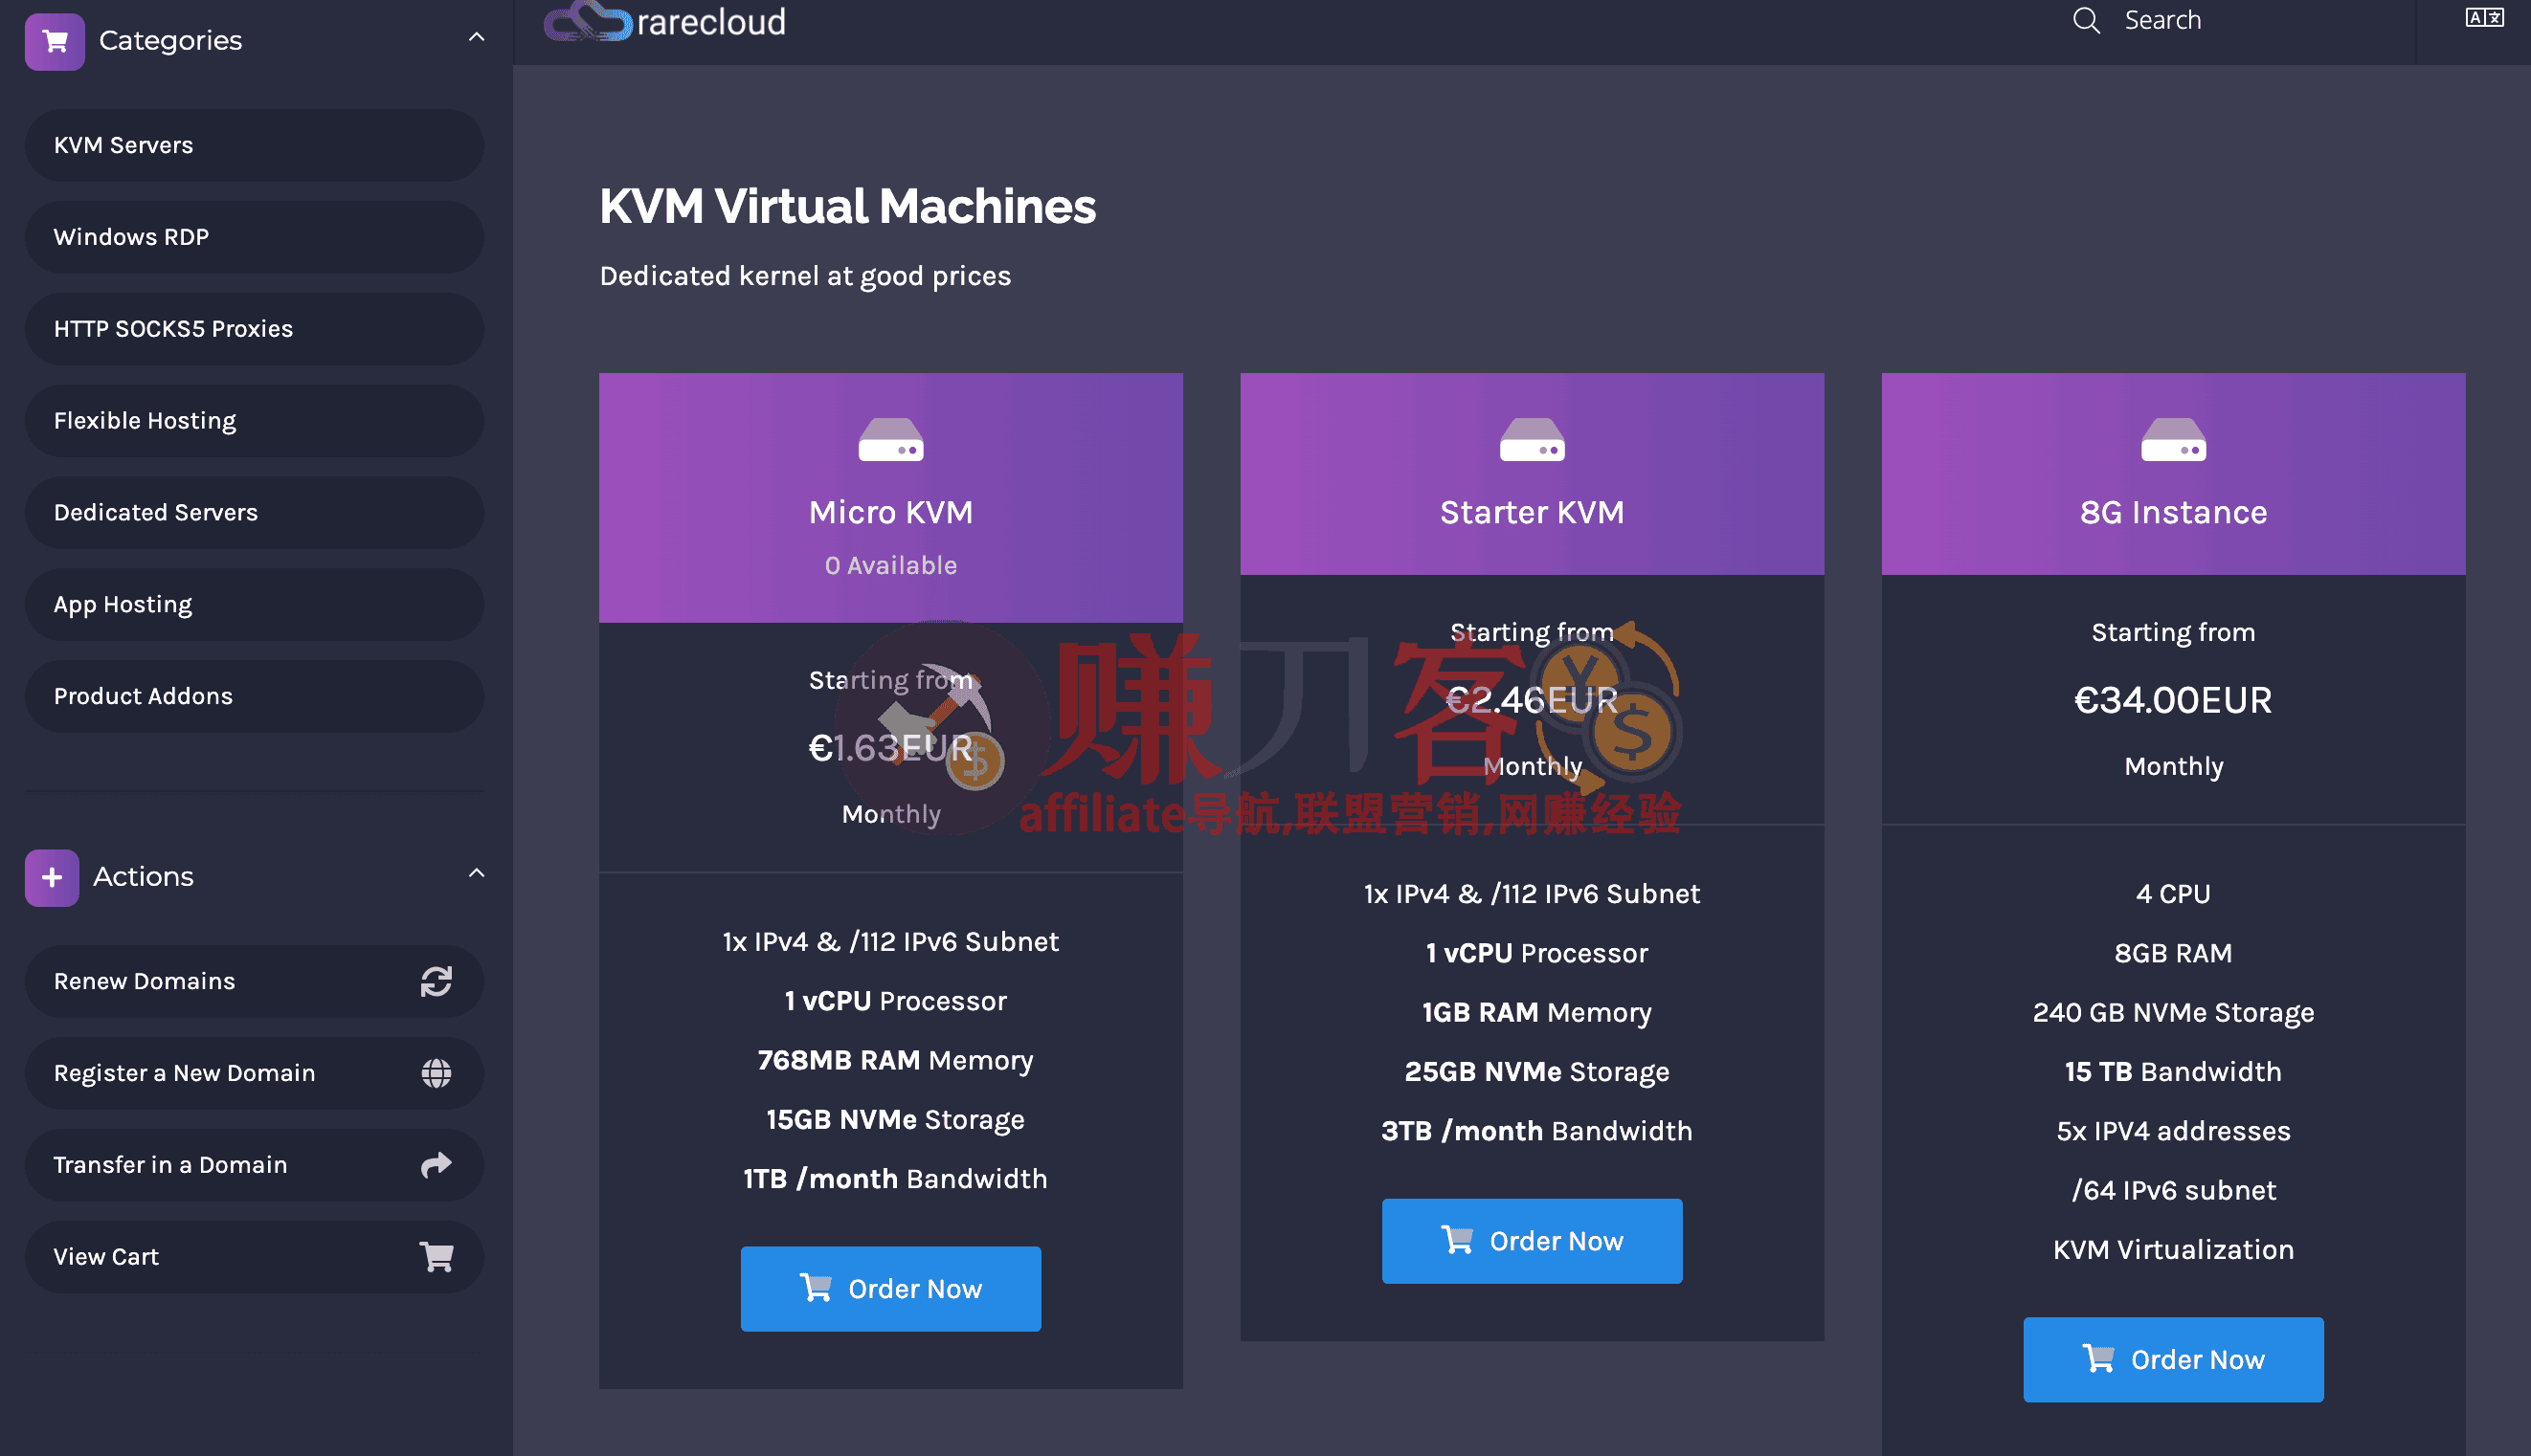Click the Register a New Domain globe icon
The height and width of the screenshot is (1456, 2531).
click(x=437, y=1073)
